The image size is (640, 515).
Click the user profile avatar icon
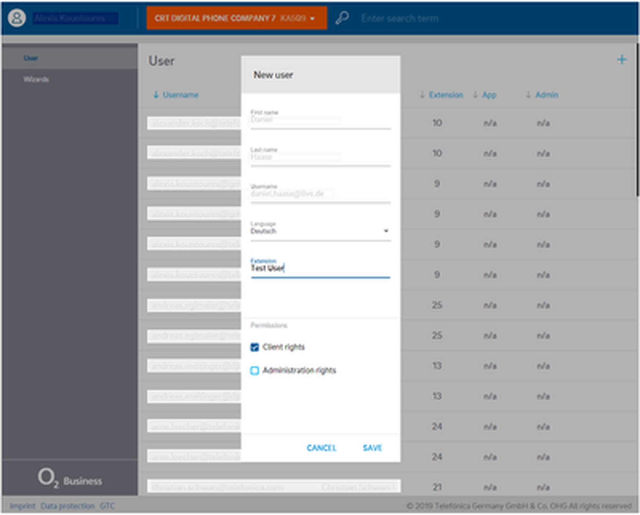tap(17, 18)
